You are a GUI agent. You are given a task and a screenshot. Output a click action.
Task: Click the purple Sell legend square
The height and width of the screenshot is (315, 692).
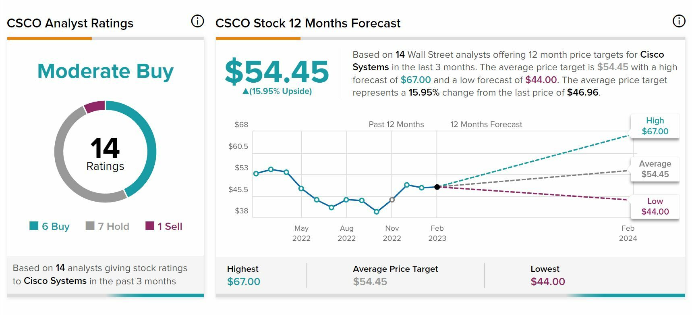[150, 226]
